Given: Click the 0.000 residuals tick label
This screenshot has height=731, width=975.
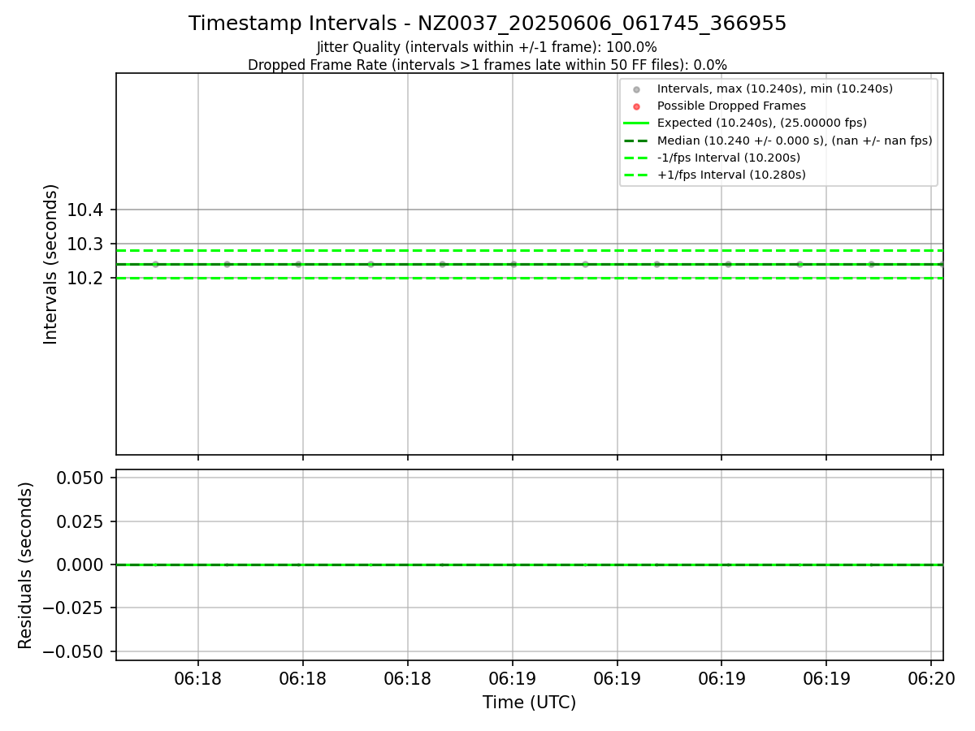Looking at the screenshot, I should (x=80, y=564).
